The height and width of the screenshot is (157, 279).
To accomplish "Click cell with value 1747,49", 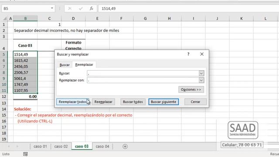I will click(x=25, y=85).
